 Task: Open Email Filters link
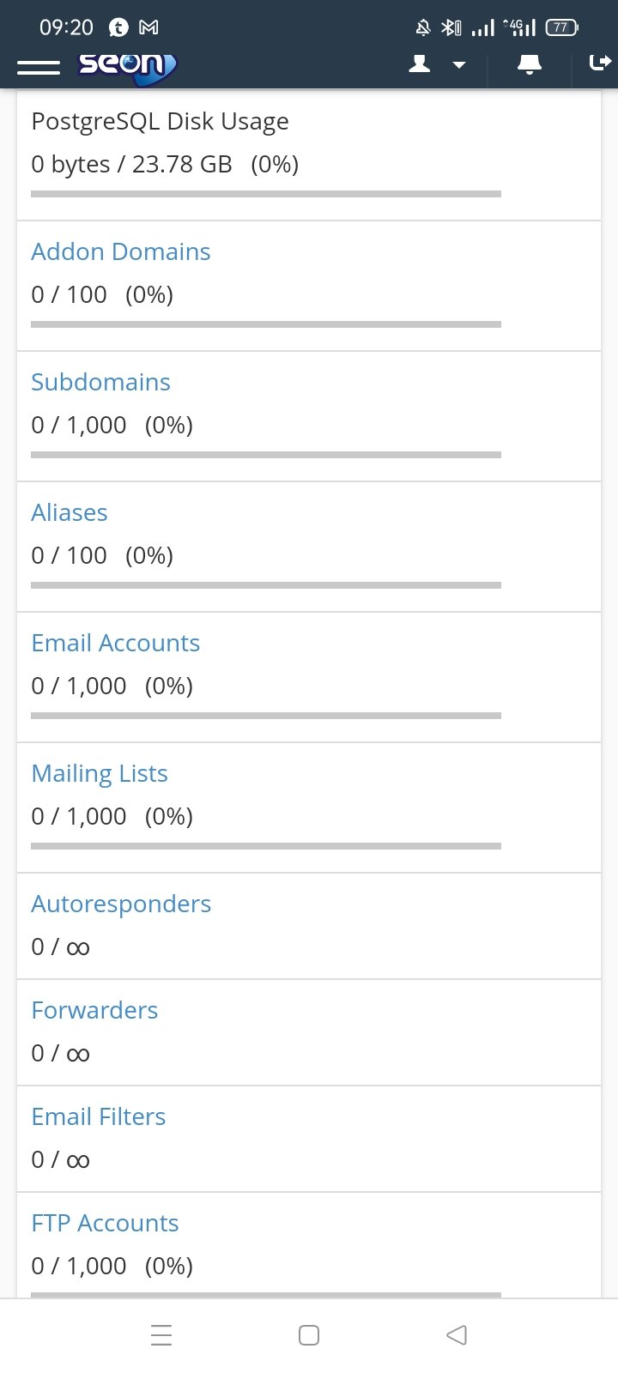[x=99, y=1116]
